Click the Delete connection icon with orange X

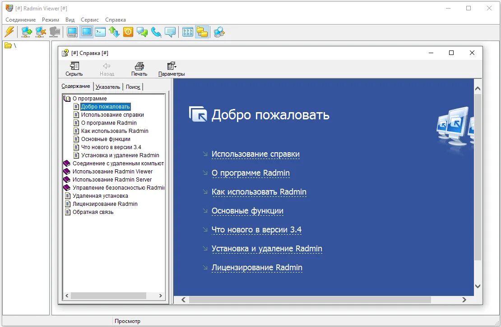click(41, 32)
